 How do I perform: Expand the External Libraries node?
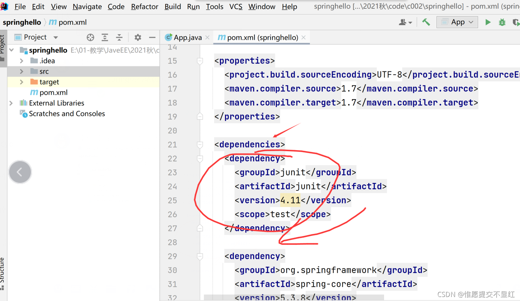(x=11, y=103)
